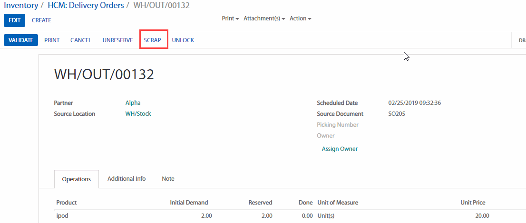Open the Alpha partner link
This screenshot has width=526, height=223.
point(133,103)
